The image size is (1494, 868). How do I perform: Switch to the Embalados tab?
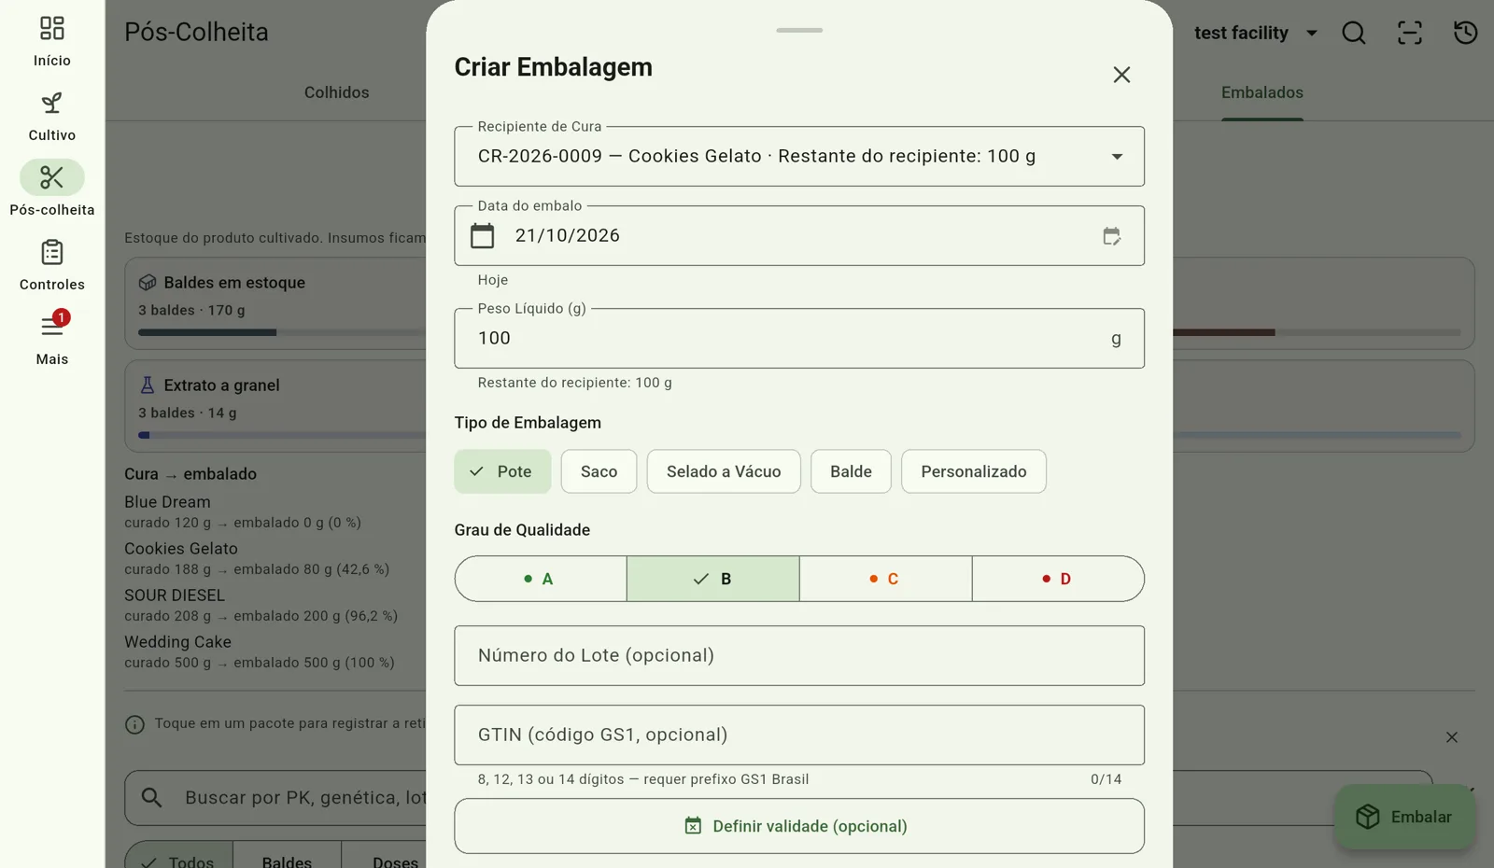[1262, 92]
